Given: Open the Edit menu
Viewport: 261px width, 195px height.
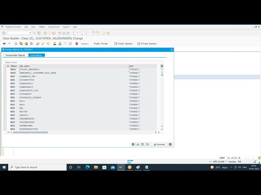Looking at the screenshot, I should (x=26, y=27).
